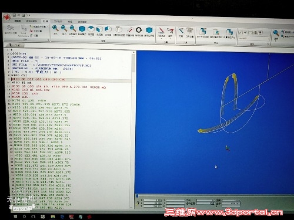Image resolution: width=294 pixels, height=220 pixels.
Task: Select the red measure distance ruler tool
Action: tap(130, 30)
